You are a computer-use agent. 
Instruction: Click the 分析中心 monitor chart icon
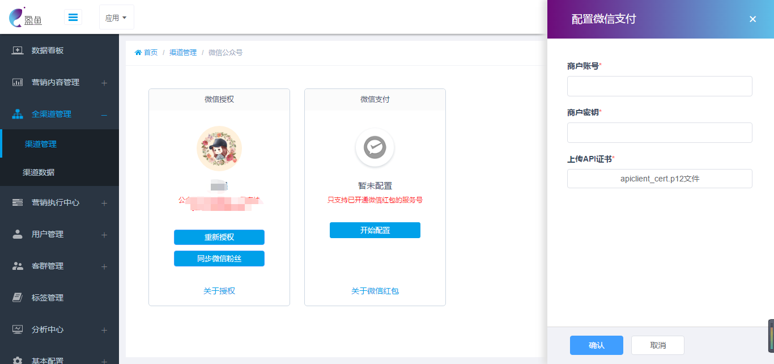tap(18, 329)
